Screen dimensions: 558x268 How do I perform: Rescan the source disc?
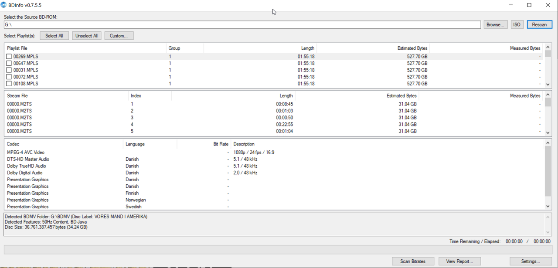point(539,24)
